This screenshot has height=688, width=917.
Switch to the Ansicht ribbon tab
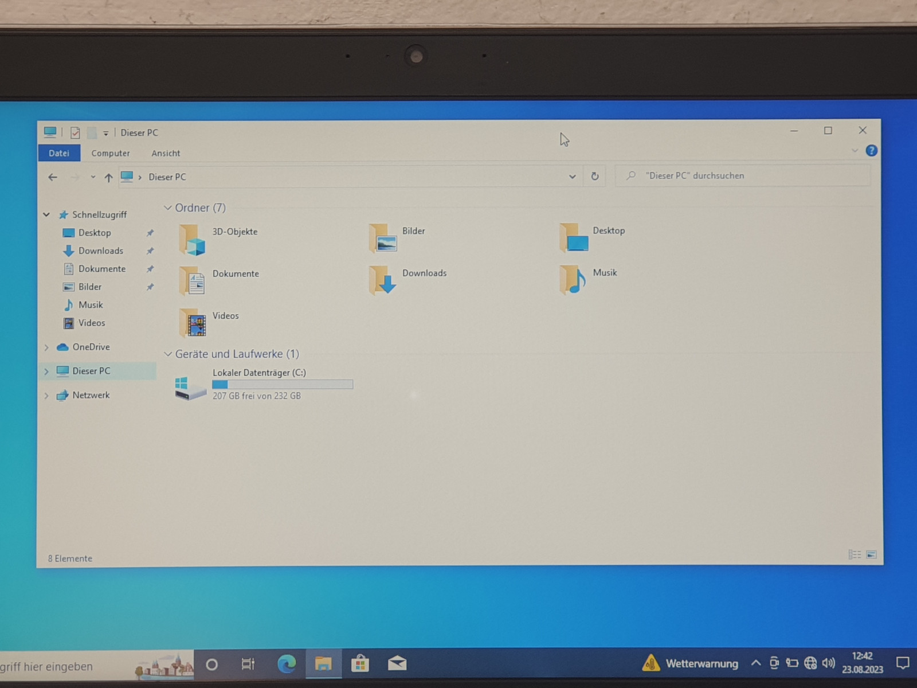(166, 153)
